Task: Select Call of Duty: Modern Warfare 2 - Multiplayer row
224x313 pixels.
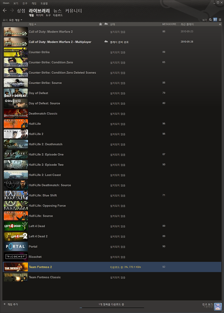Action: (x=112, y=42)
